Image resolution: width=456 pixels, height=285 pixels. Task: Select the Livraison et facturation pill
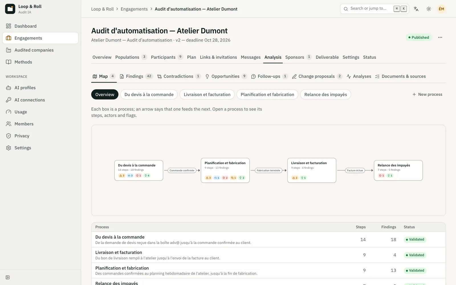tap(207, 95)
